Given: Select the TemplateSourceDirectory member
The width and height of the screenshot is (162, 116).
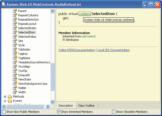Looking at the screenshot, I should point(34,62).
